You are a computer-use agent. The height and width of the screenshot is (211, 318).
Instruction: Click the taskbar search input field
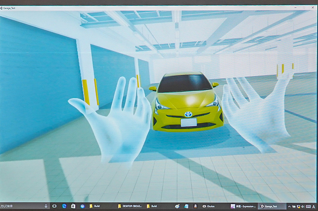click(x=24, y=206)
